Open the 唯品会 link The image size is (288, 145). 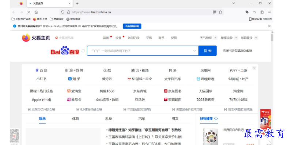click(x=74, y=99)
